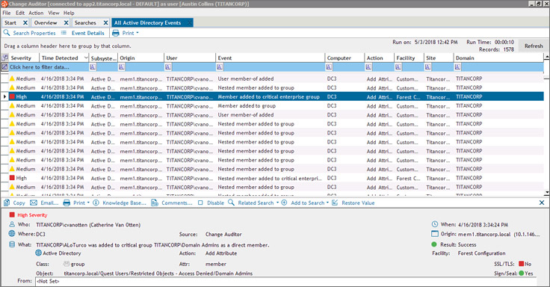Expand the top toolbar Print dropdown arrow

[x=137, y=33]
